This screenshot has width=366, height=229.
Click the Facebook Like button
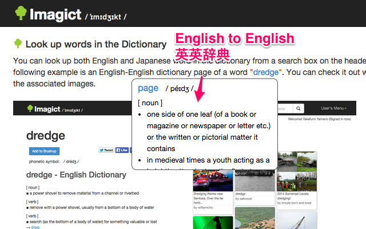tap(122, 150)
